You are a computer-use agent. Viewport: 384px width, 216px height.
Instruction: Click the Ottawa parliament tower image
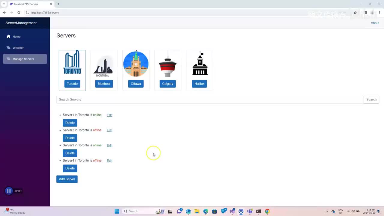tap(136, 64)
